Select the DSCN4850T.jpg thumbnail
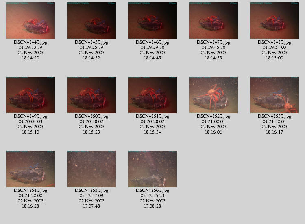This screenshot has width=305, height=224. click(91, 95)
